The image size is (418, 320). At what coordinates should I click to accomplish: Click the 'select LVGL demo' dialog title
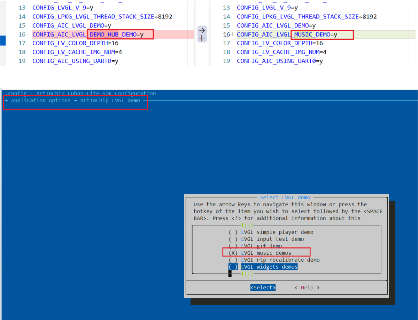click(x=285, y=198)
